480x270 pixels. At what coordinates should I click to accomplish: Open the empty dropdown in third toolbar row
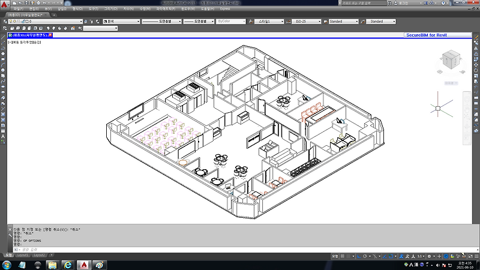tap(100, 28)
